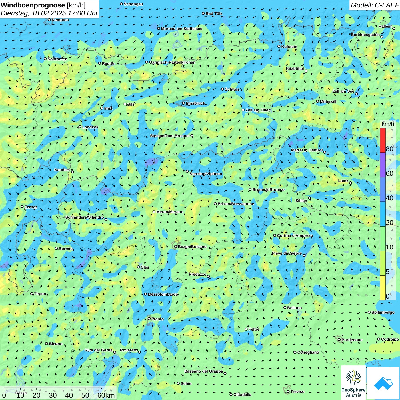
Task: Click the km/h legend heading
Action: click(x=388, y=124)
